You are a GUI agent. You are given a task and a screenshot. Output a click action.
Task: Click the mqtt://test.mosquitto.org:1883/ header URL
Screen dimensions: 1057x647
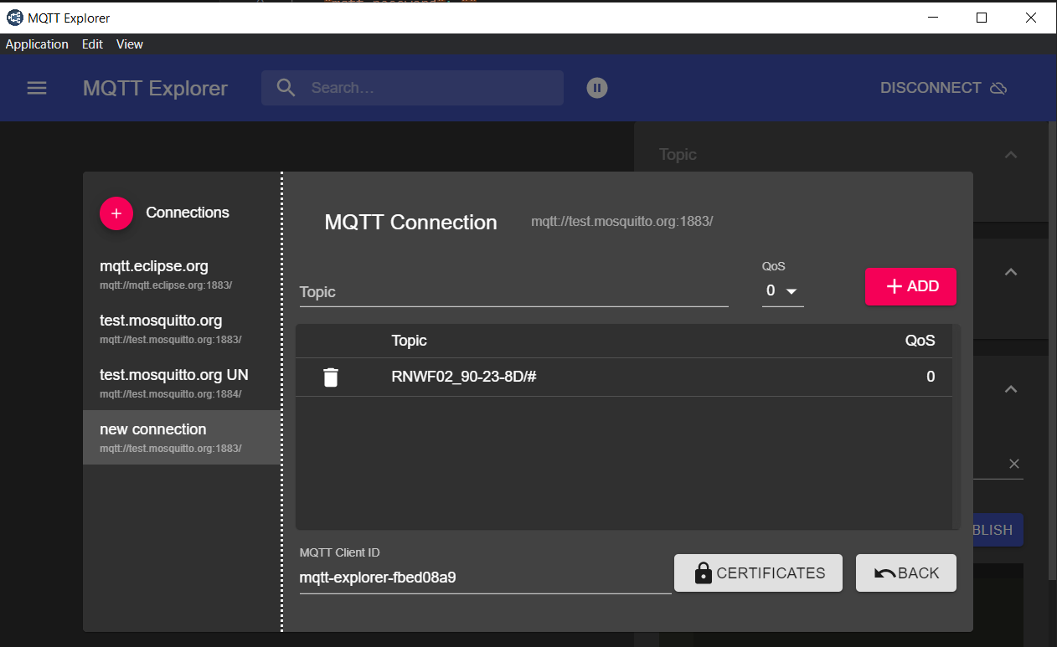tap(621, 222)
